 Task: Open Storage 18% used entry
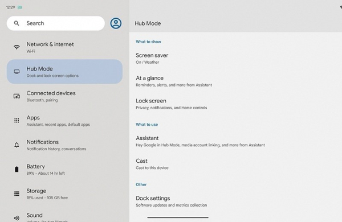[64, 194]
